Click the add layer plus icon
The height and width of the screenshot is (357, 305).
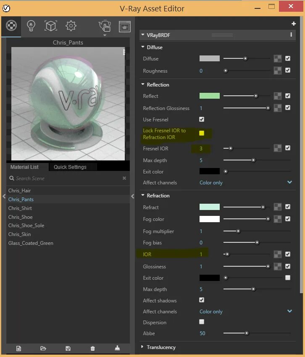(294, 24)
